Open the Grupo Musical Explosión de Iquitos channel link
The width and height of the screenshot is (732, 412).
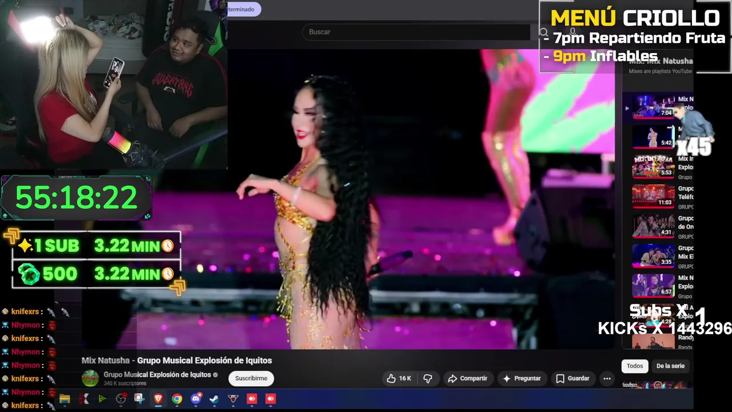[x=157, y=375]
